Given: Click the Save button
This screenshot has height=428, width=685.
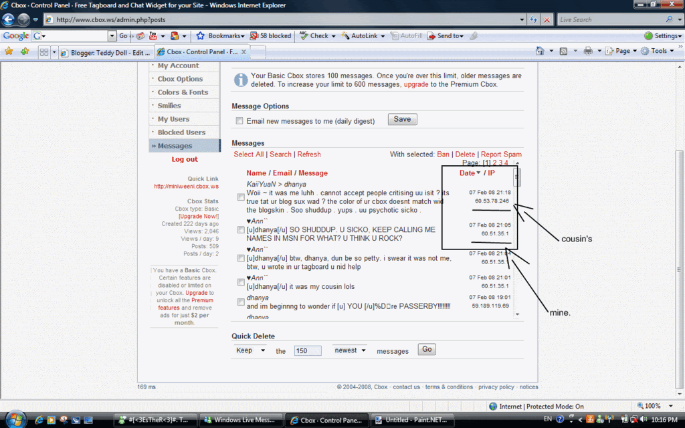Looking at the screenshot, I should (402, 119).
